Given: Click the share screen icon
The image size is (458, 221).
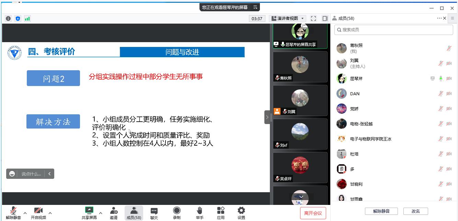Looking at the screenshot, I should point(89,210).
